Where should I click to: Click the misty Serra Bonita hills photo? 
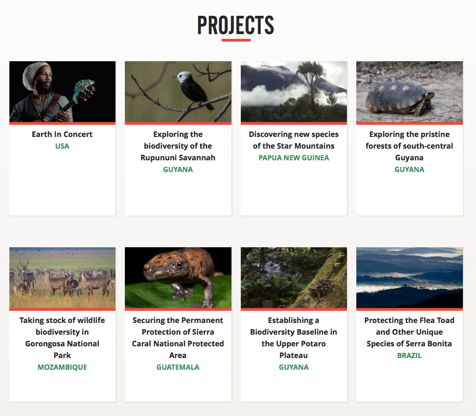click(409, 278)
